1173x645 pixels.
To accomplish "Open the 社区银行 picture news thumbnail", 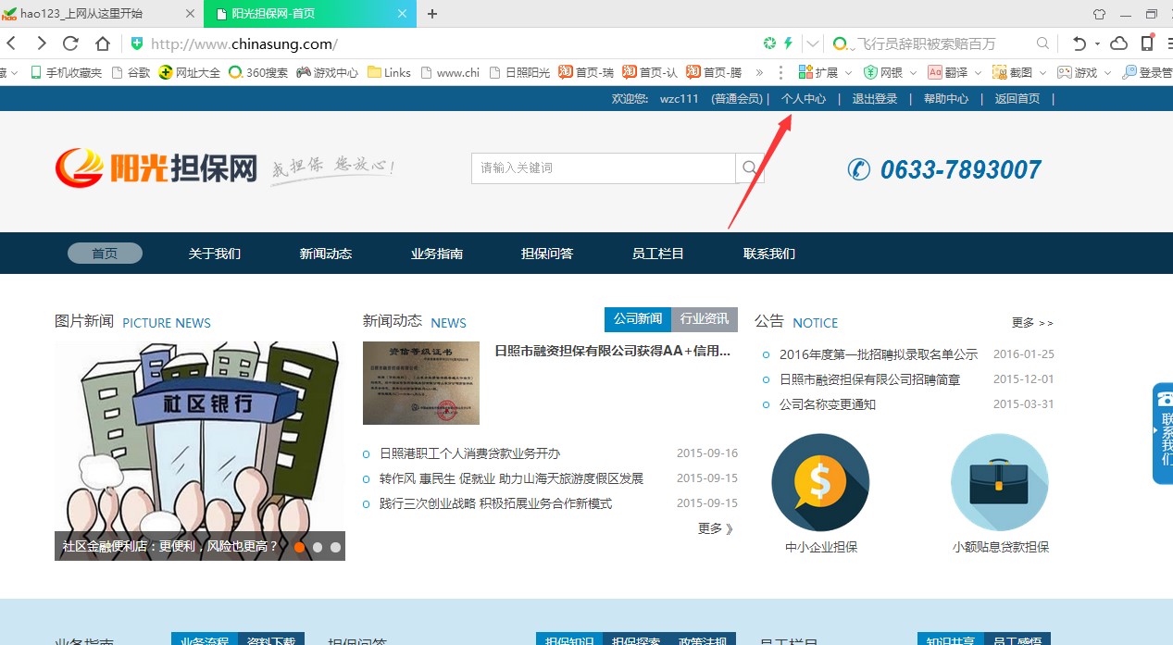I will (199, 440).
